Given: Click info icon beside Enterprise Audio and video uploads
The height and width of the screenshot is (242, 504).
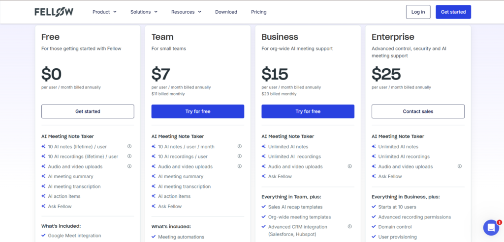Looking at the screenshot, I should [x=460, y=166].
